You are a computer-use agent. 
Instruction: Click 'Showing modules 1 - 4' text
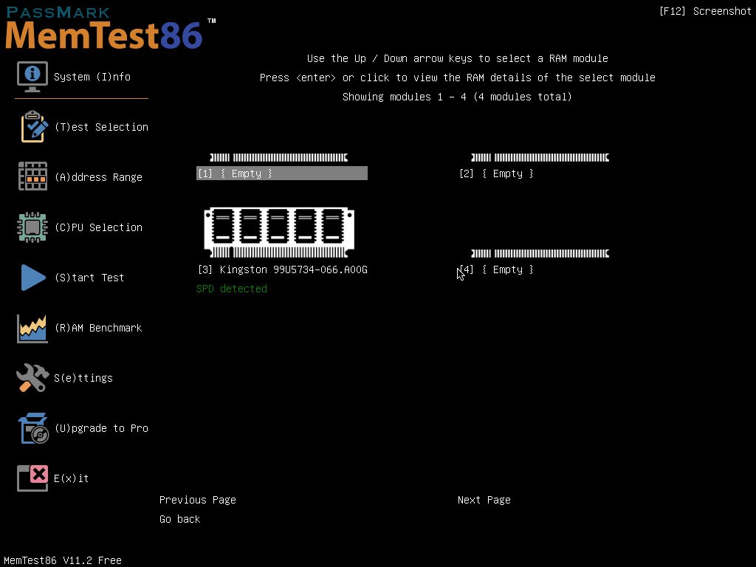pos(457,97)
